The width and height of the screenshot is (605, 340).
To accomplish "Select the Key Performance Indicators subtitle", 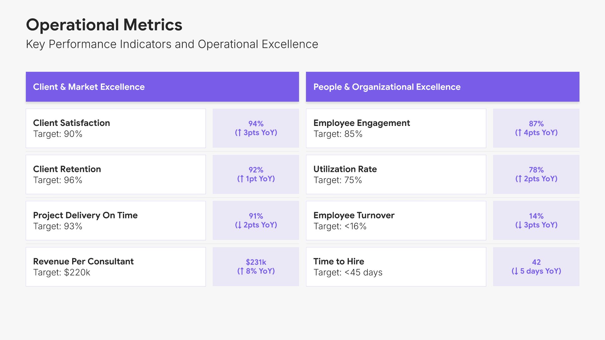I will click(x=172, y=44).
